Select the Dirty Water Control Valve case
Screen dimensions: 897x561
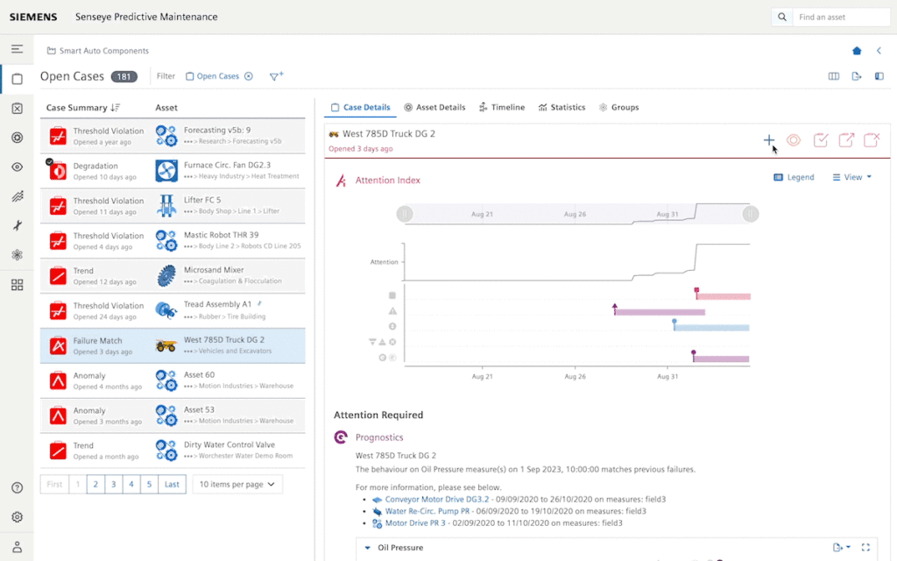coord(173,450)
